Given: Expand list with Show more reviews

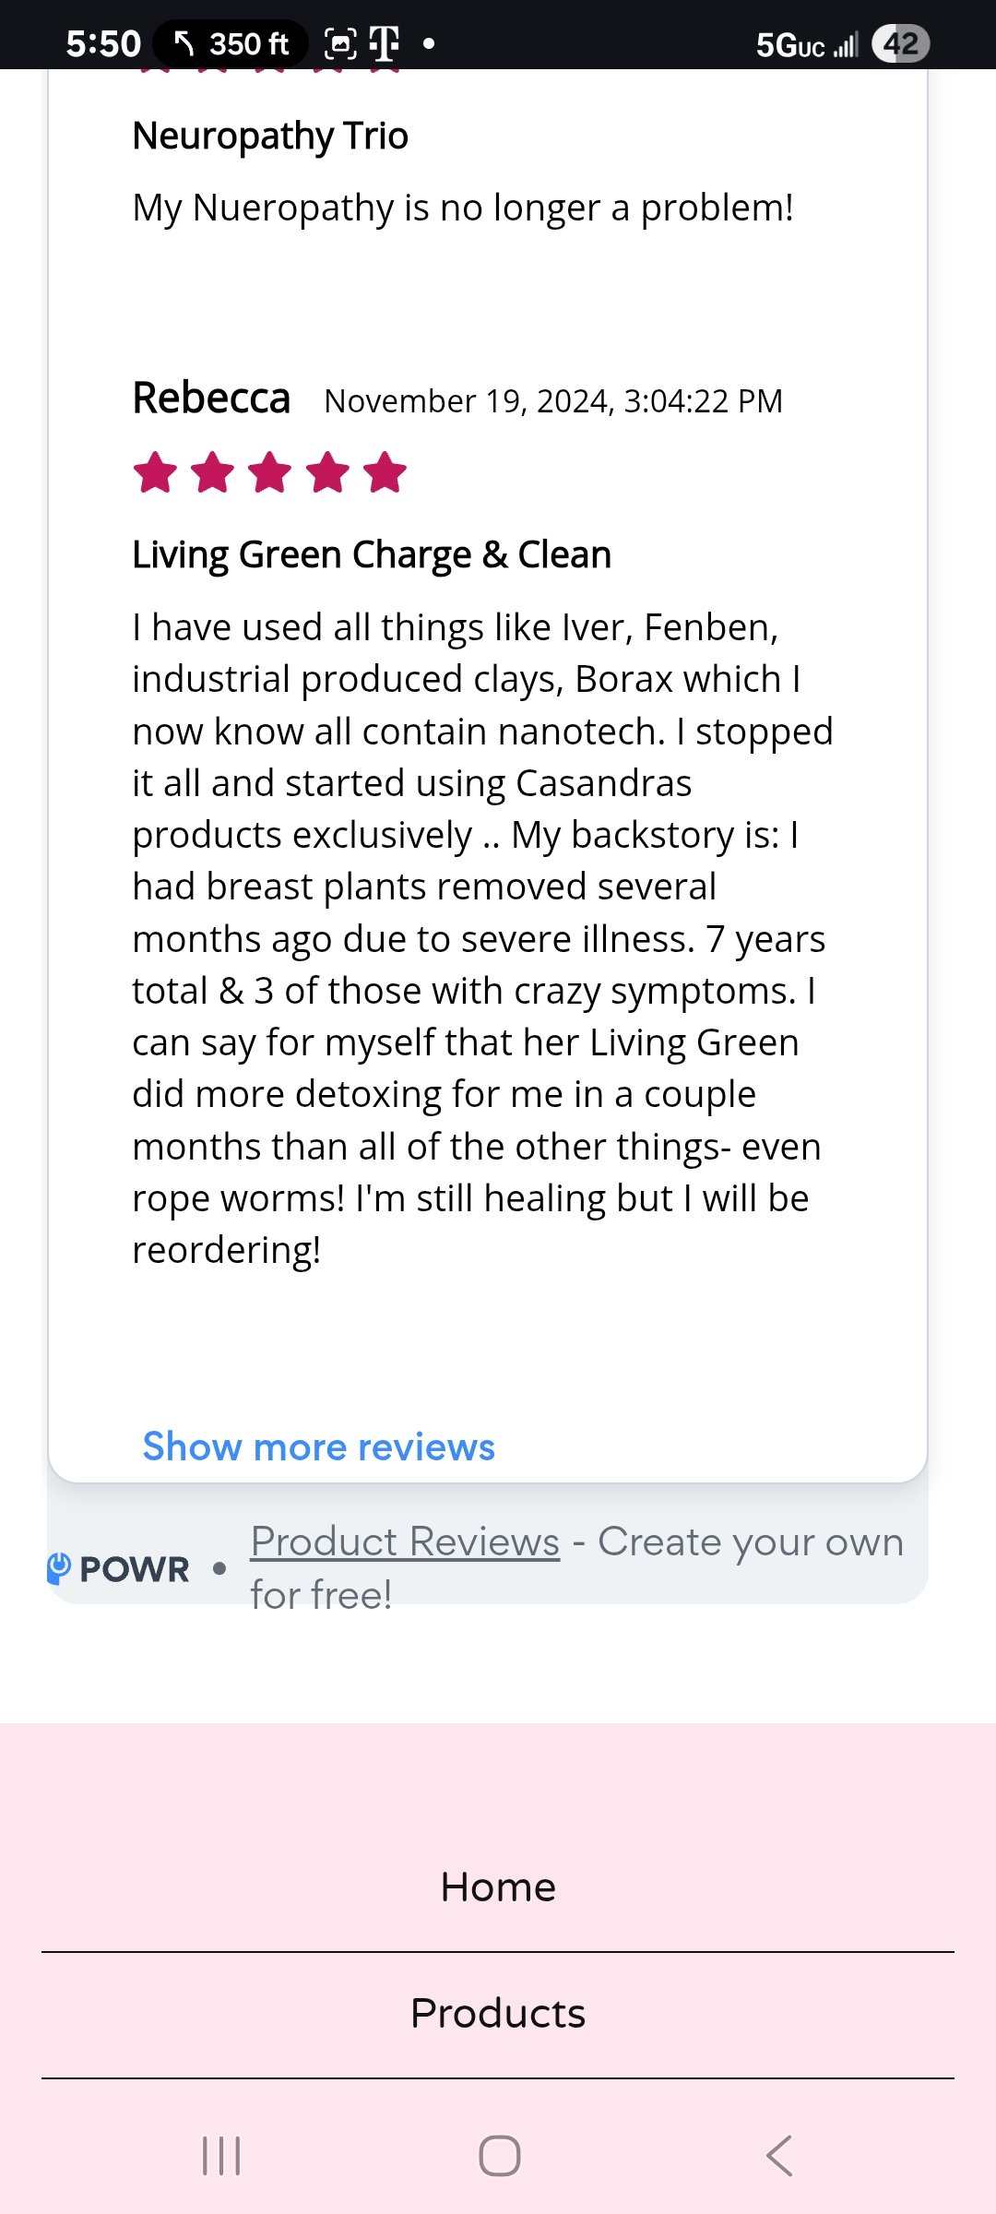Looking at the screenshot, I should pyautogui.click(x=318, y=1446).
